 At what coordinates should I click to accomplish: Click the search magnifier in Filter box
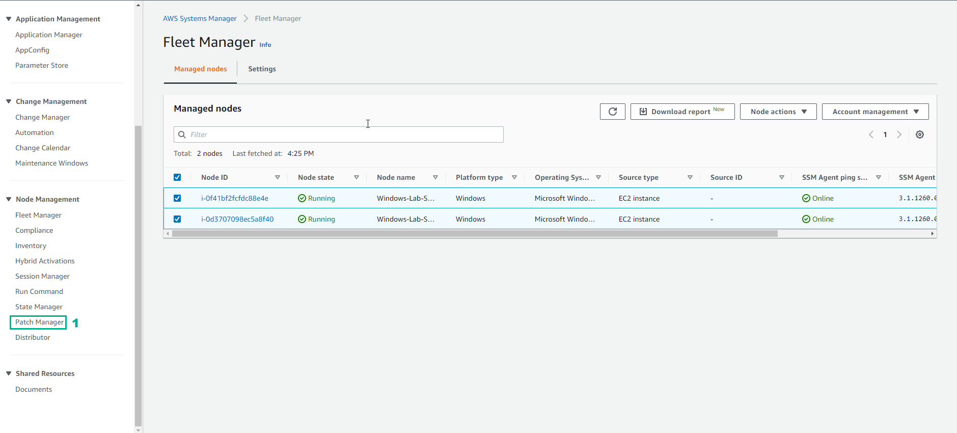pos(182,134)
